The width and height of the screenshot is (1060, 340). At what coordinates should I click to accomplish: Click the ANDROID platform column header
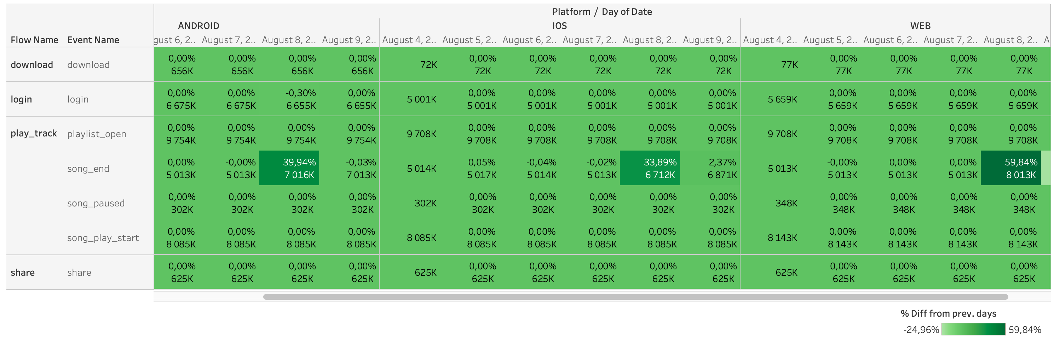pos(198,26)
